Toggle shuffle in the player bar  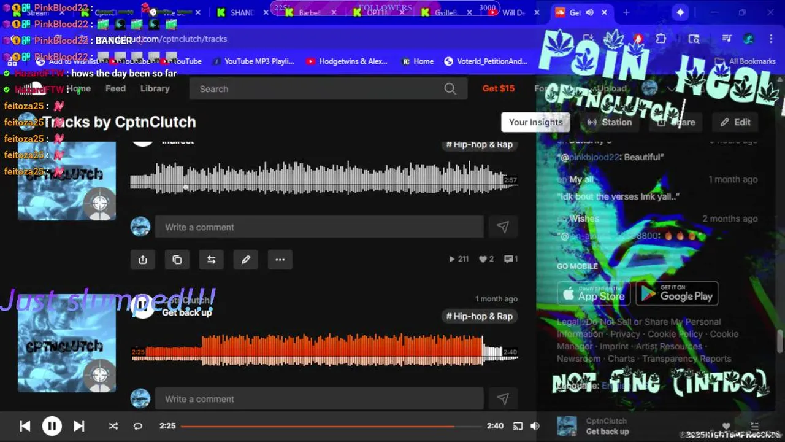pyautogui.click(x=113, y=426)
